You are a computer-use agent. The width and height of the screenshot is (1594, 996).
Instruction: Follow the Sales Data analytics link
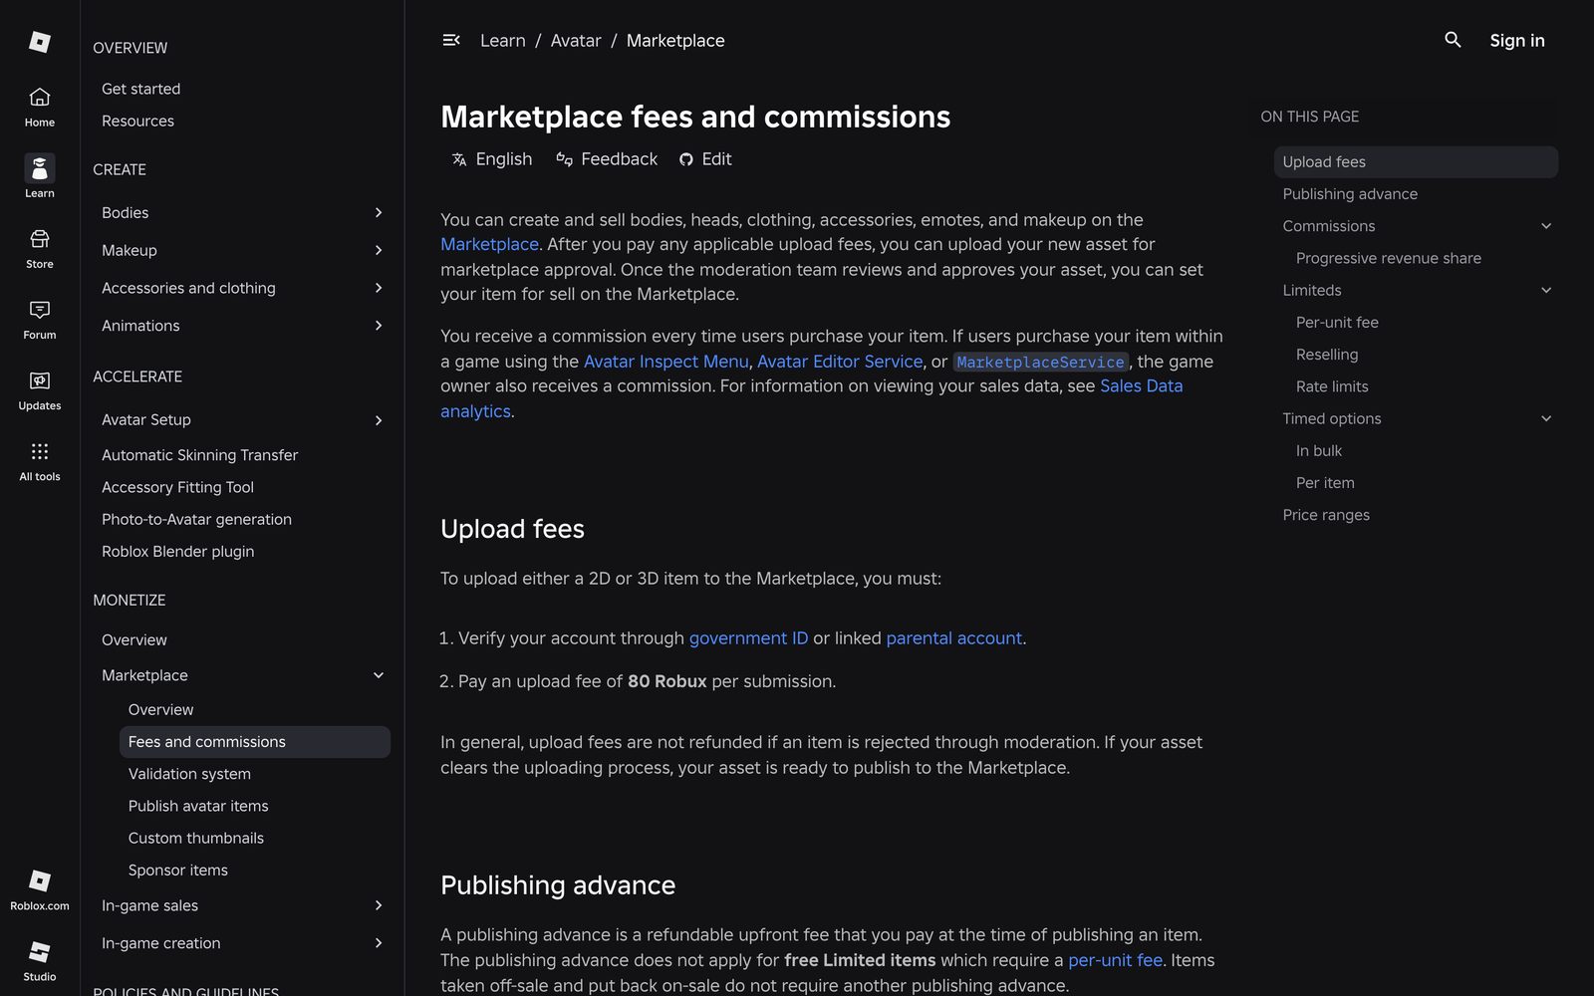coord(1141,386)
